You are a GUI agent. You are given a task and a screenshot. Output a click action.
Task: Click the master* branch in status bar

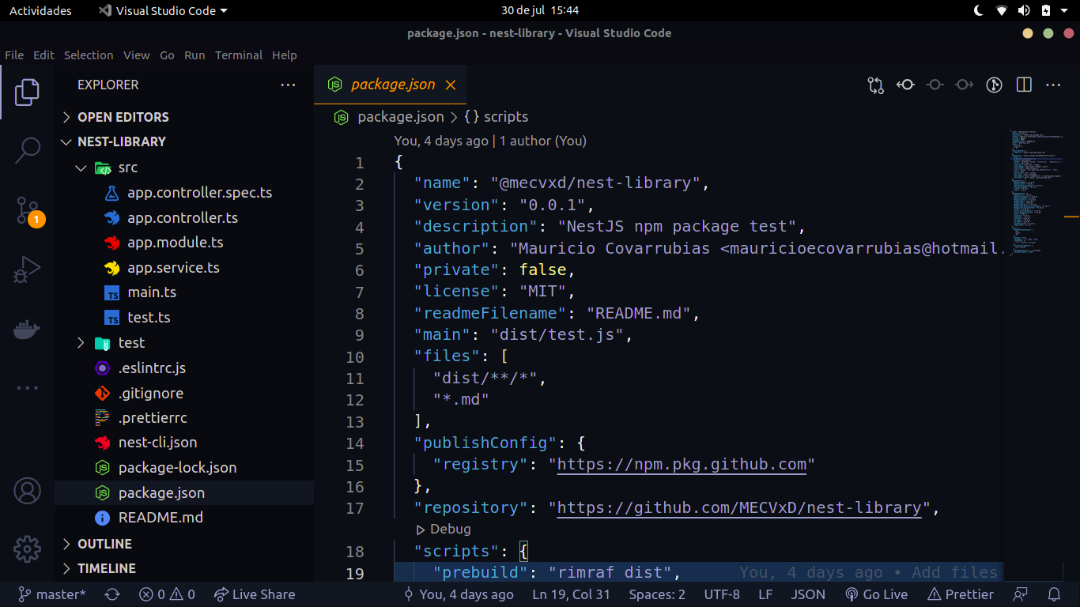click(x=52, y=594)
